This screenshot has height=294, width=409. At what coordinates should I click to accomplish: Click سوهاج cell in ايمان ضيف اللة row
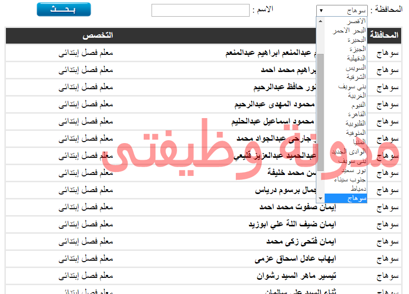pyautogui.click(x=387, y=225)
